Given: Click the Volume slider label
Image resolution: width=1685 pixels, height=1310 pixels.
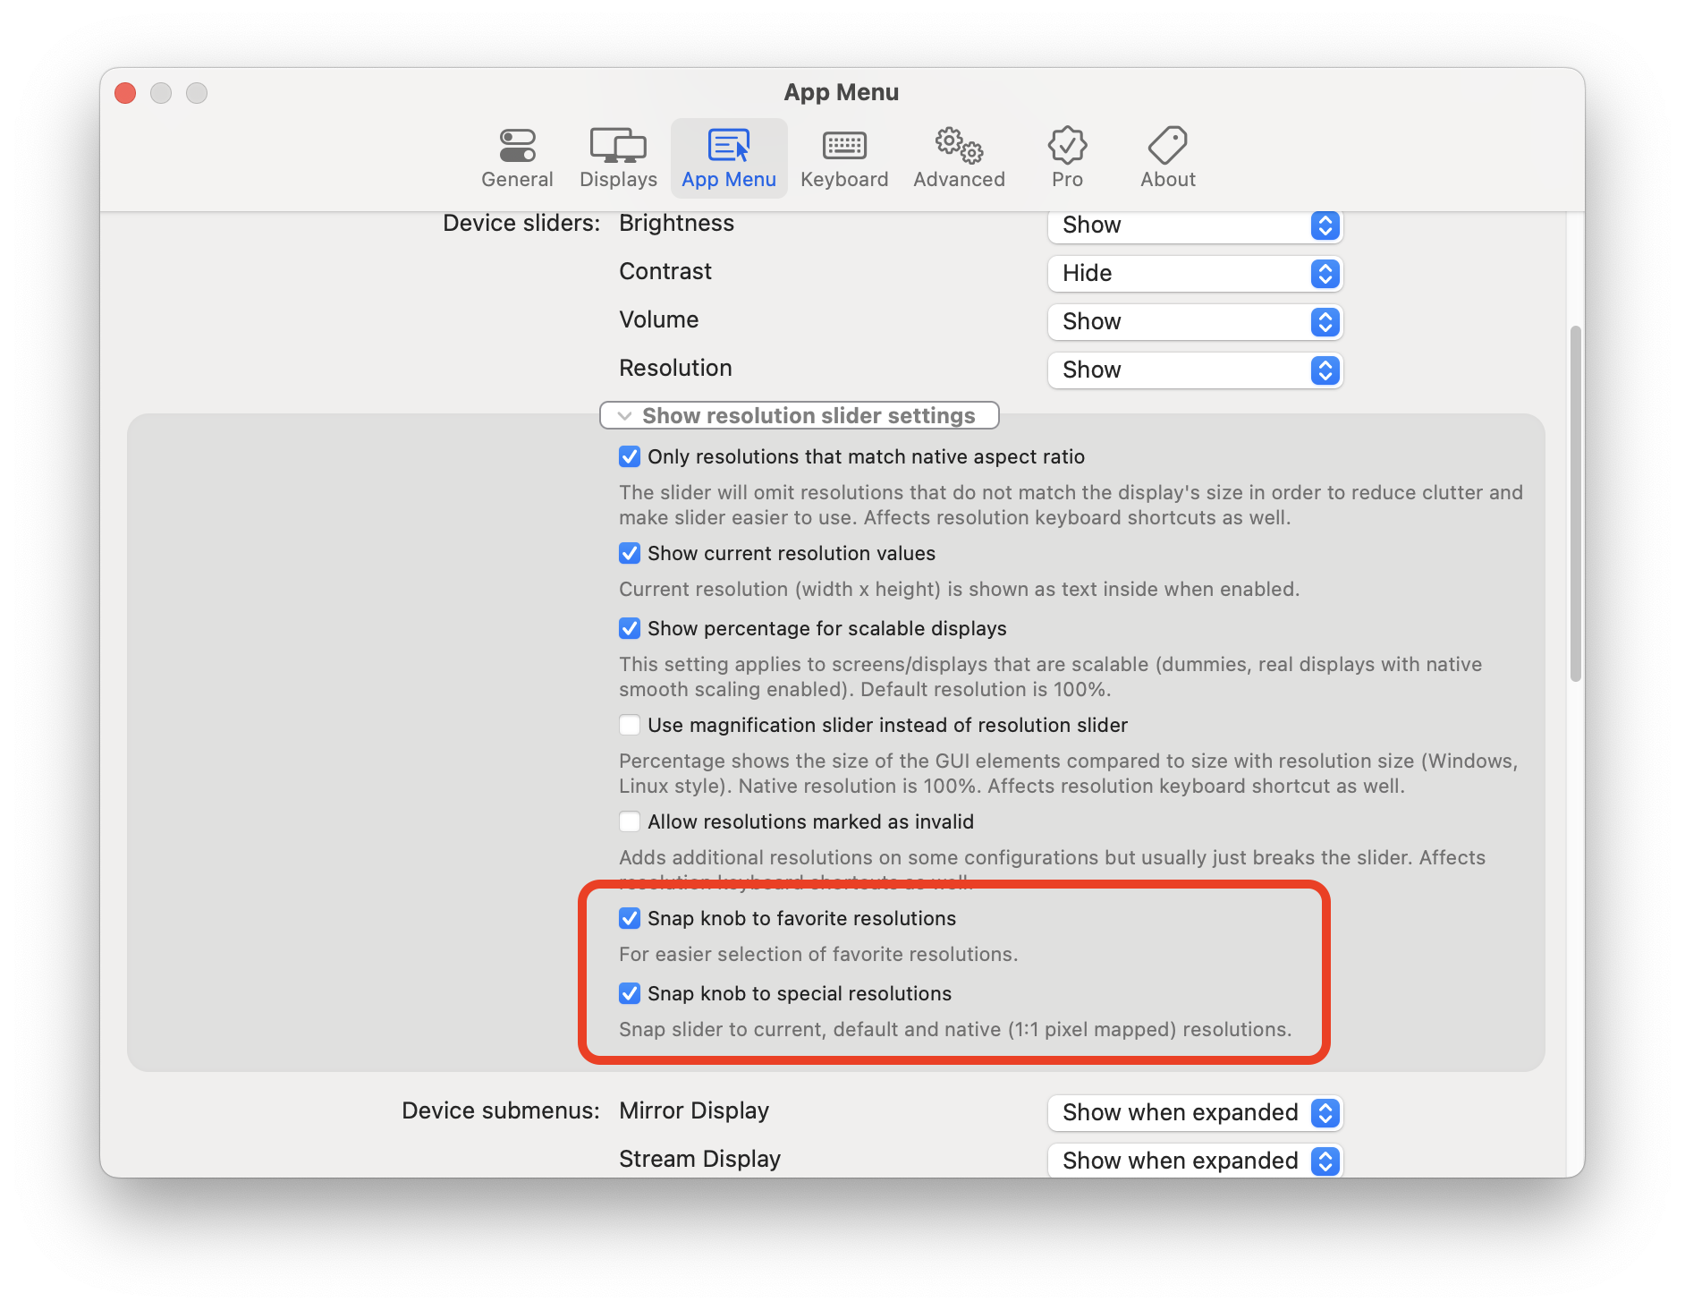Looking at the screenshot, I should 659,320.
